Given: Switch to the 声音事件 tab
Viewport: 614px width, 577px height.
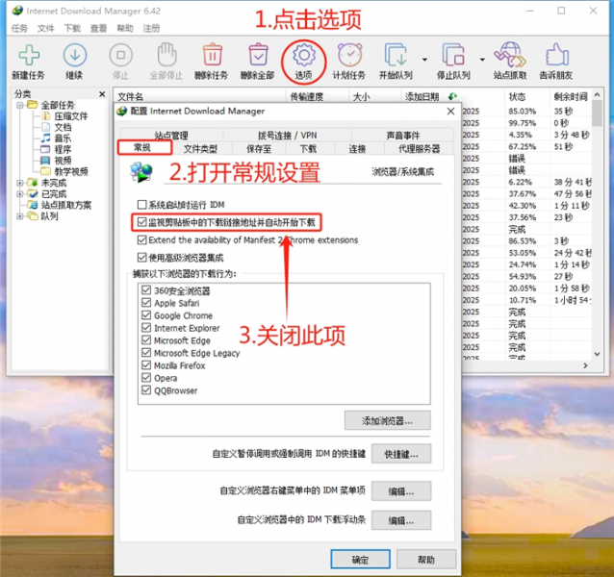Looking at the screenshot, I should coord(402,135).
